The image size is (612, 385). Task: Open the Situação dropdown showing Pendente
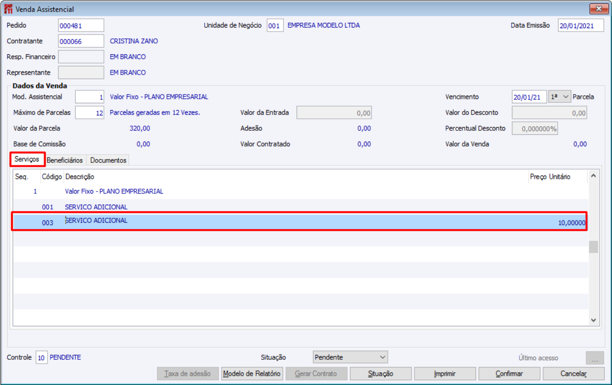pyautogui.click(x=350, y=357)
